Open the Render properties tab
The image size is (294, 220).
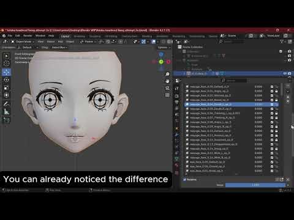(x=177, y=96)
